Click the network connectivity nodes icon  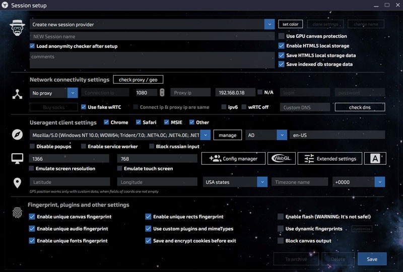pos(18,94)
